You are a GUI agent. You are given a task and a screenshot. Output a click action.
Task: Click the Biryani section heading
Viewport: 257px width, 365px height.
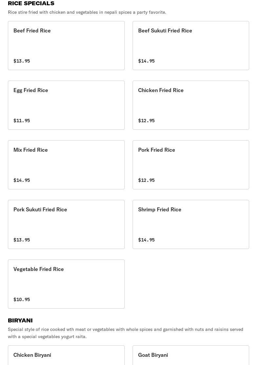tap(20, 320)
